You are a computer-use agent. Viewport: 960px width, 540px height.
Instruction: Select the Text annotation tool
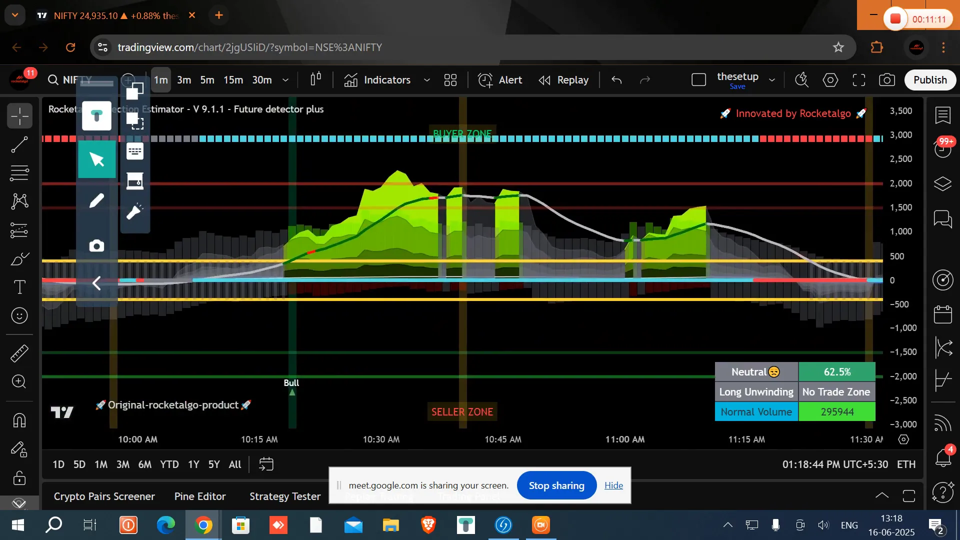[19, 287]
